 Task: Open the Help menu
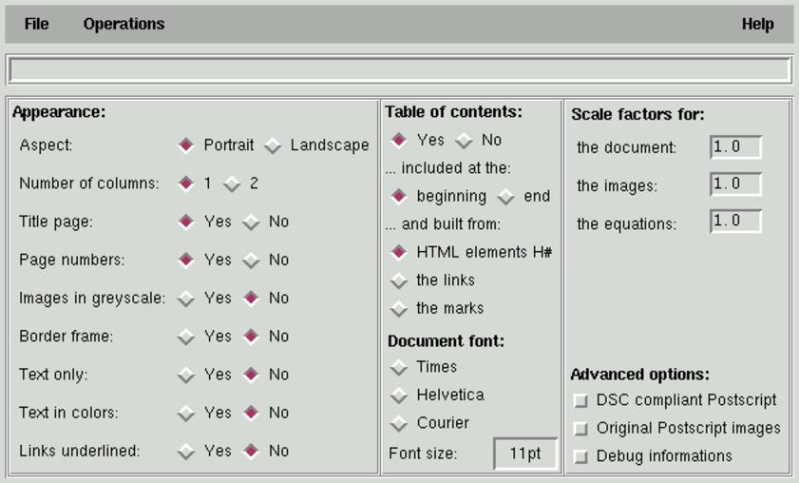tap(757, 25)
